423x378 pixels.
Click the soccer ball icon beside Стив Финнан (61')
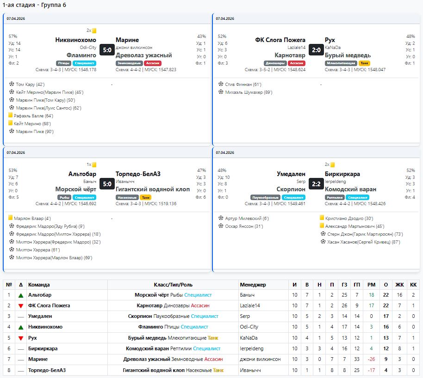tap(221, 85)
